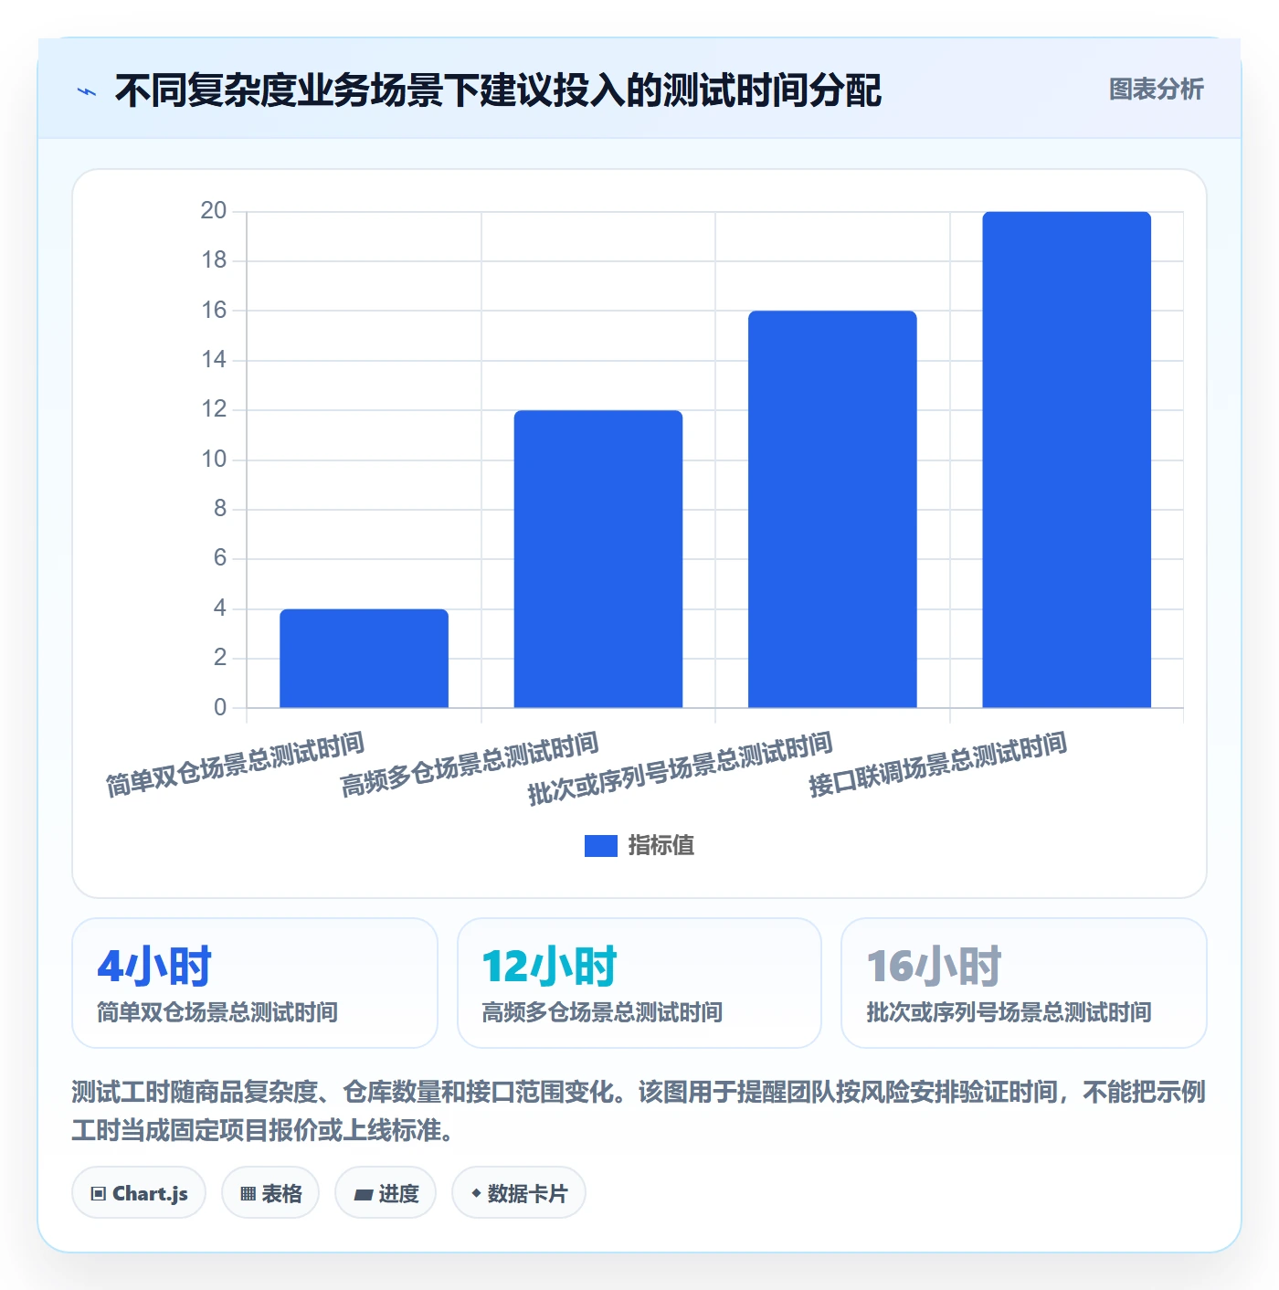Click the bar for 接口联调场景总测试时间
1279x1290 pixels.
pos(1066,460)
